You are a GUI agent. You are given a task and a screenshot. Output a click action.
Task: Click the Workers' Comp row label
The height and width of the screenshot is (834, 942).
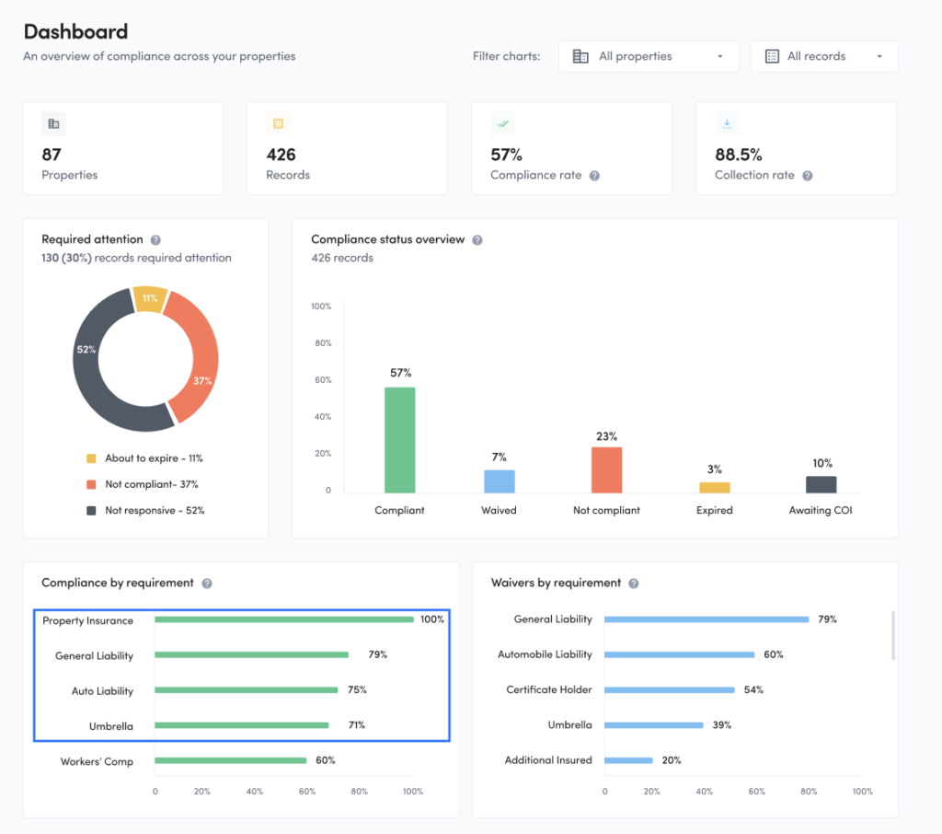click(x=97, y=762)
